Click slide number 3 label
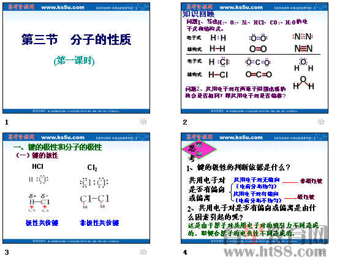The width and height of the screenshot is (337, 259). (x=7, y=252)
